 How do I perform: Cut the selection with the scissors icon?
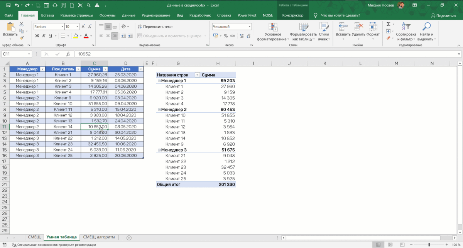22,24
